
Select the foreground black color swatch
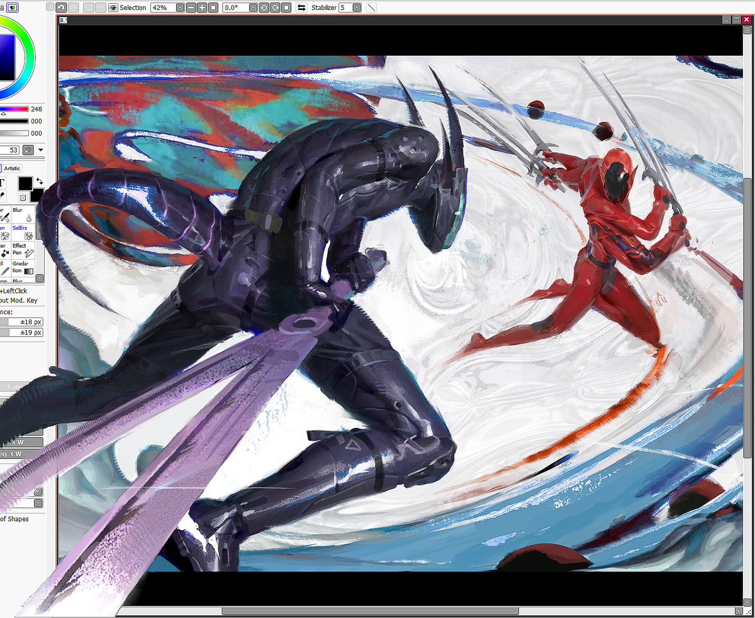(25, 184)
